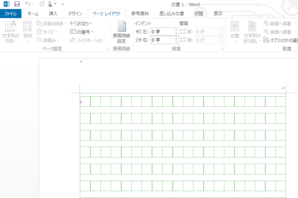Image resolution: width=298 pixels, height=198 pixels.
Task: Click the spacing 前 input field
Action: pyautogui.click(x=207, y=32)
